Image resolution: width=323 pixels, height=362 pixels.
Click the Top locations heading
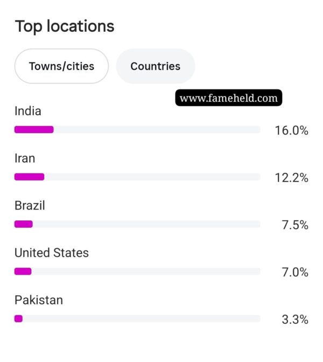[65, 26]
